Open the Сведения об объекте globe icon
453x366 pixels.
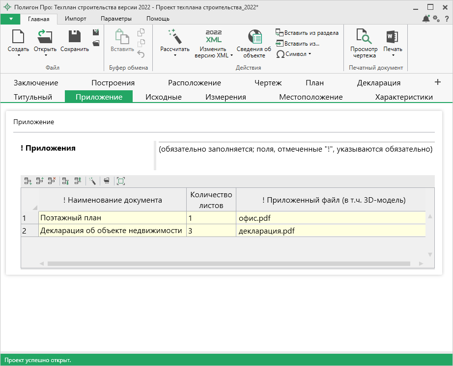254,37
